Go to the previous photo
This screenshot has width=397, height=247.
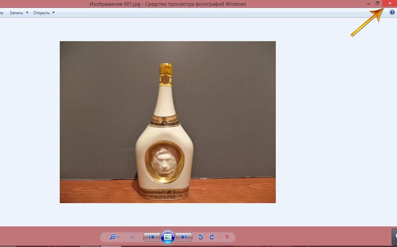(x=152, y=237)
